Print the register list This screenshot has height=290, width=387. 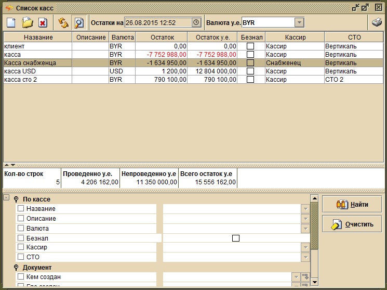tap(377, 22)
